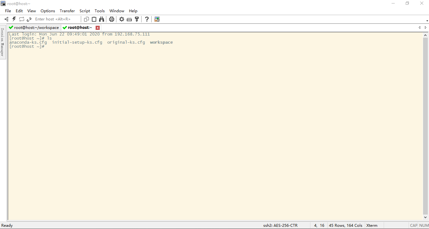Click the Quick Connect lightning icon
The height and width of the screenshot is (229, 429).
click(14, 19)
